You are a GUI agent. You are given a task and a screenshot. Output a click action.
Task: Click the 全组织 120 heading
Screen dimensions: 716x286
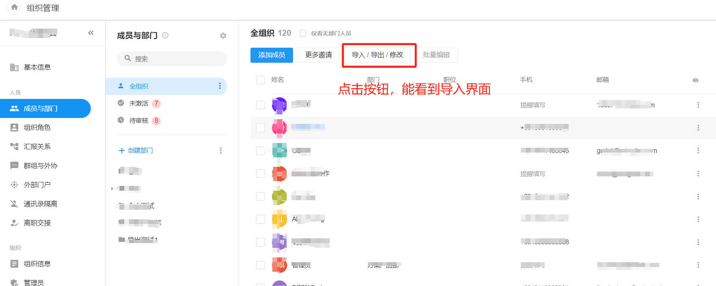(x=271, y=33)
